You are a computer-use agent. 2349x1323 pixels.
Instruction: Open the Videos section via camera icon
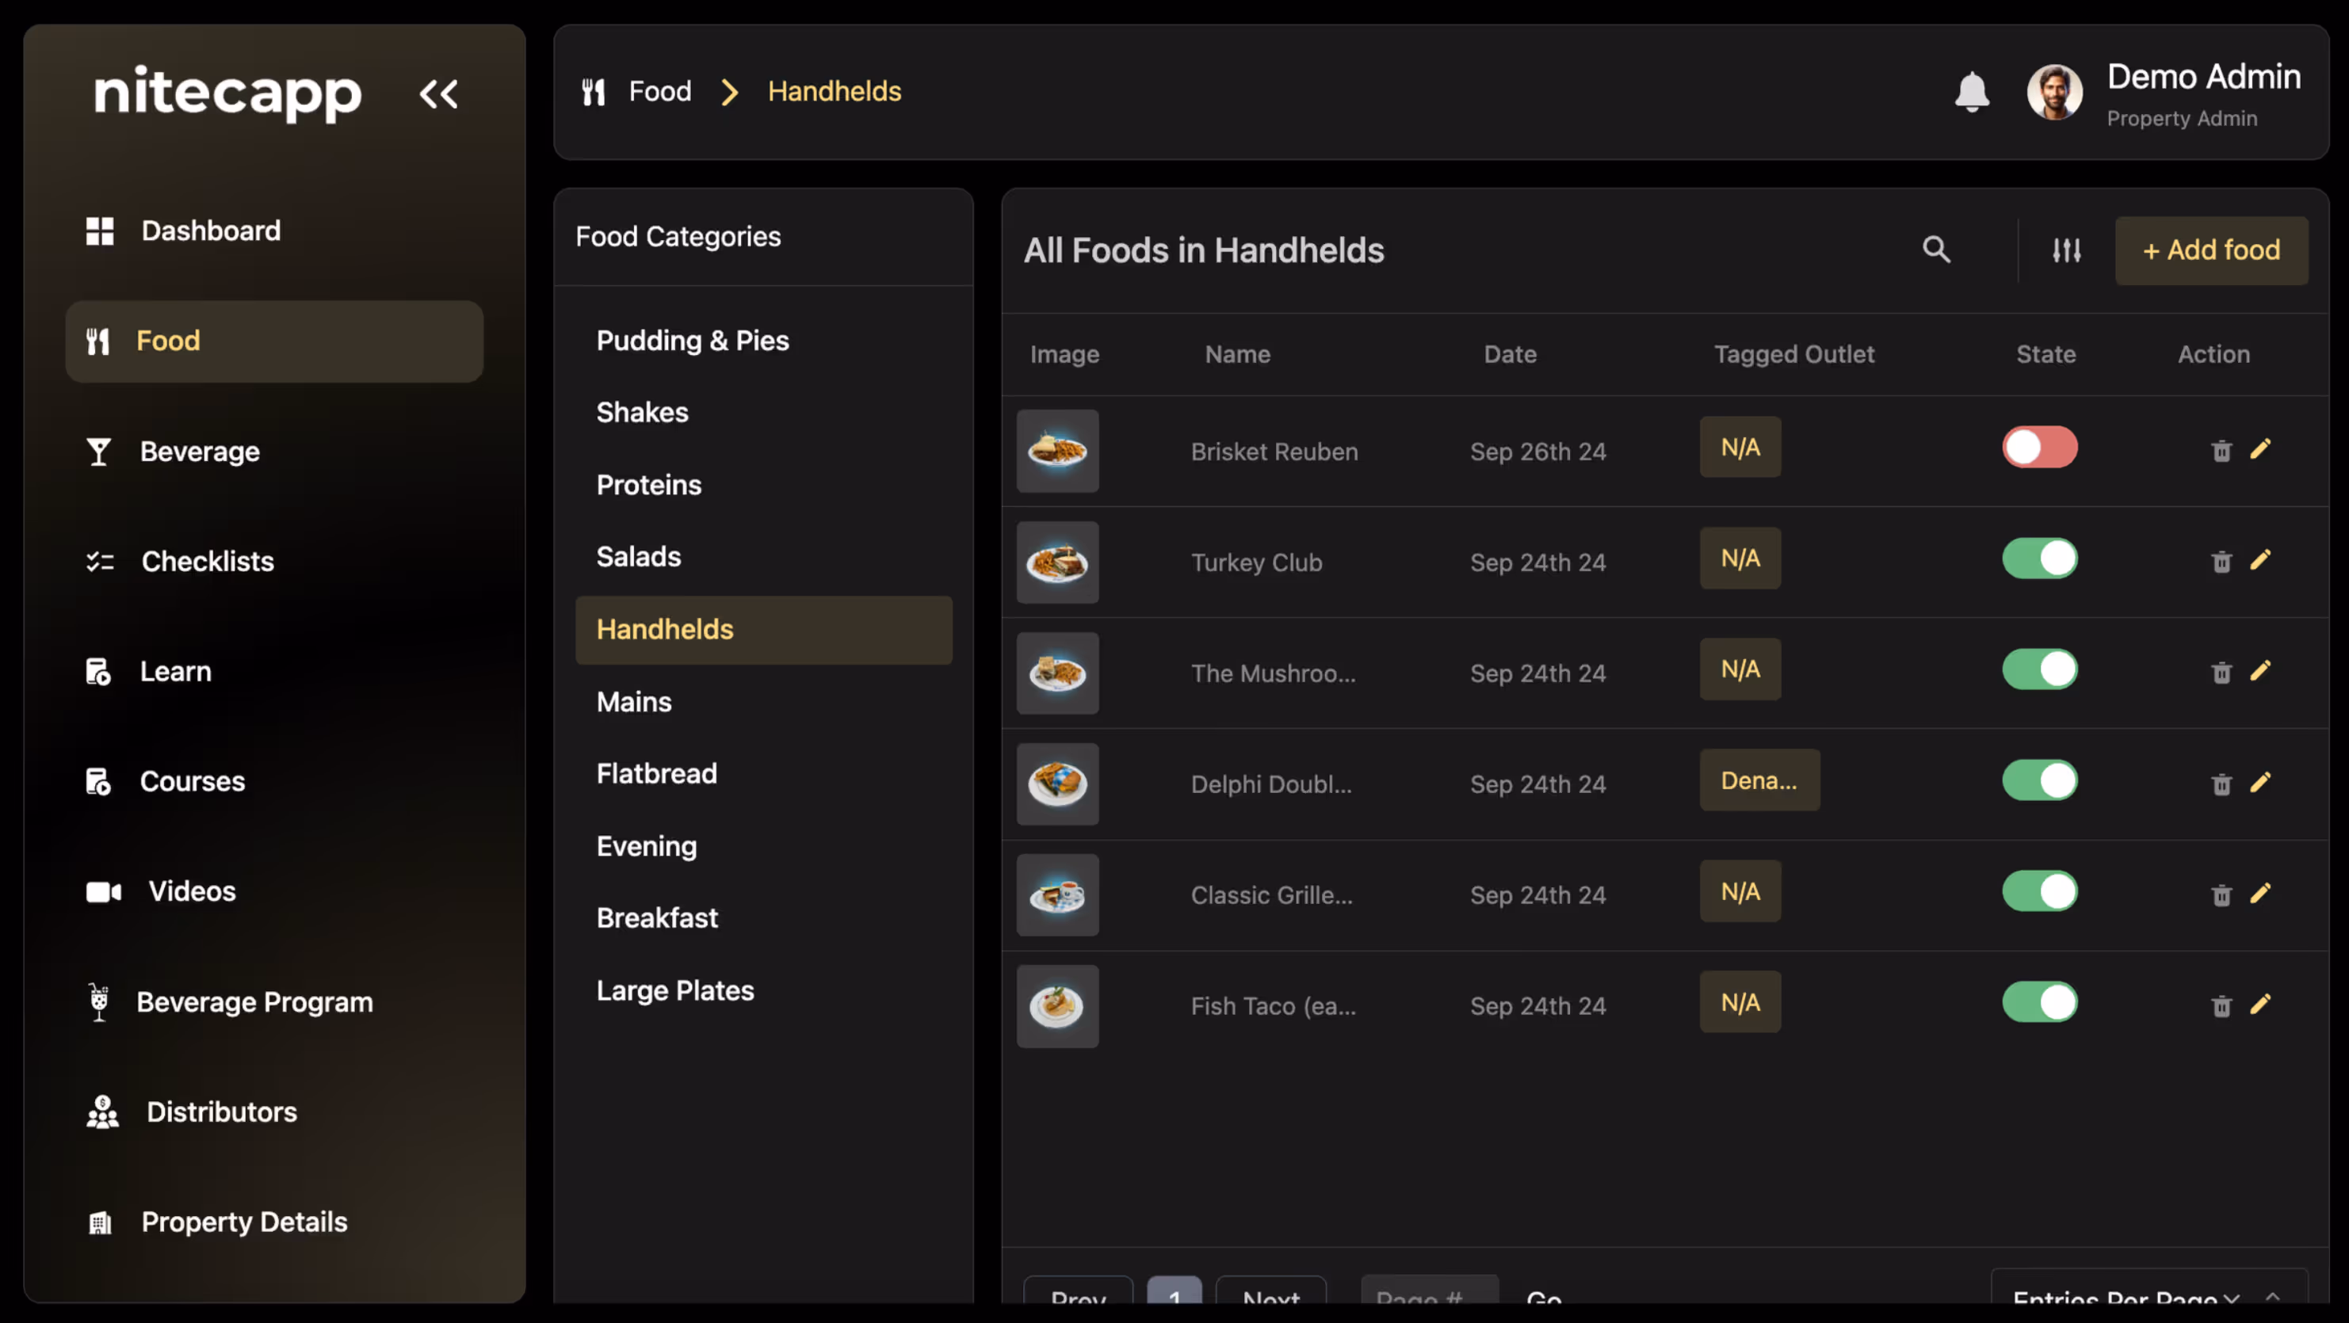pos(103,892)
